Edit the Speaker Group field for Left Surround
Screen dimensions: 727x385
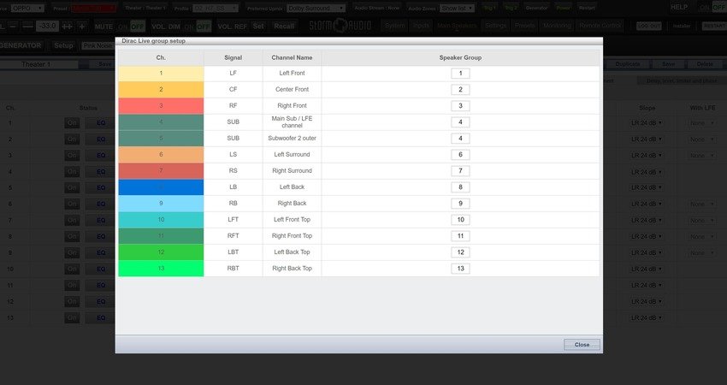[x=460, y=155]
